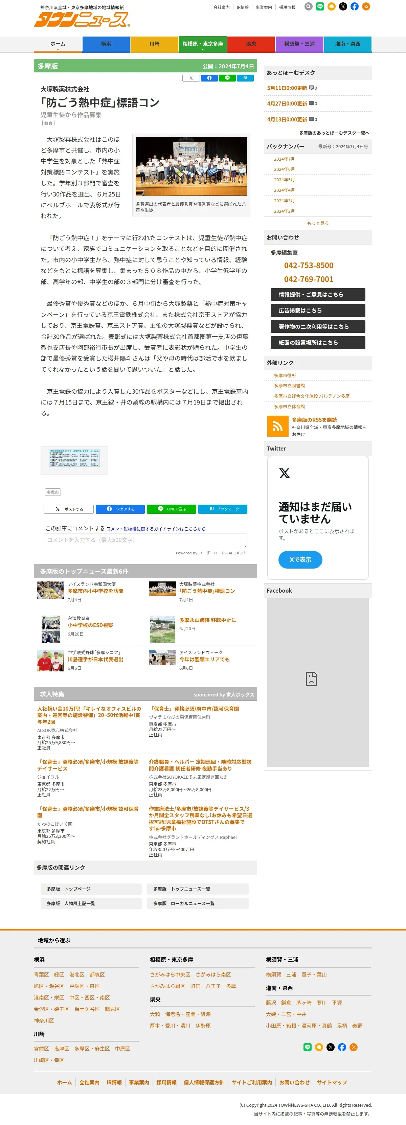406x1125 pixels.
Task: Click the 多摩市 tag
Action: [52, 492]
